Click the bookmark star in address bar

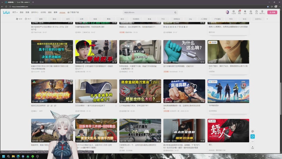point(268,6)
